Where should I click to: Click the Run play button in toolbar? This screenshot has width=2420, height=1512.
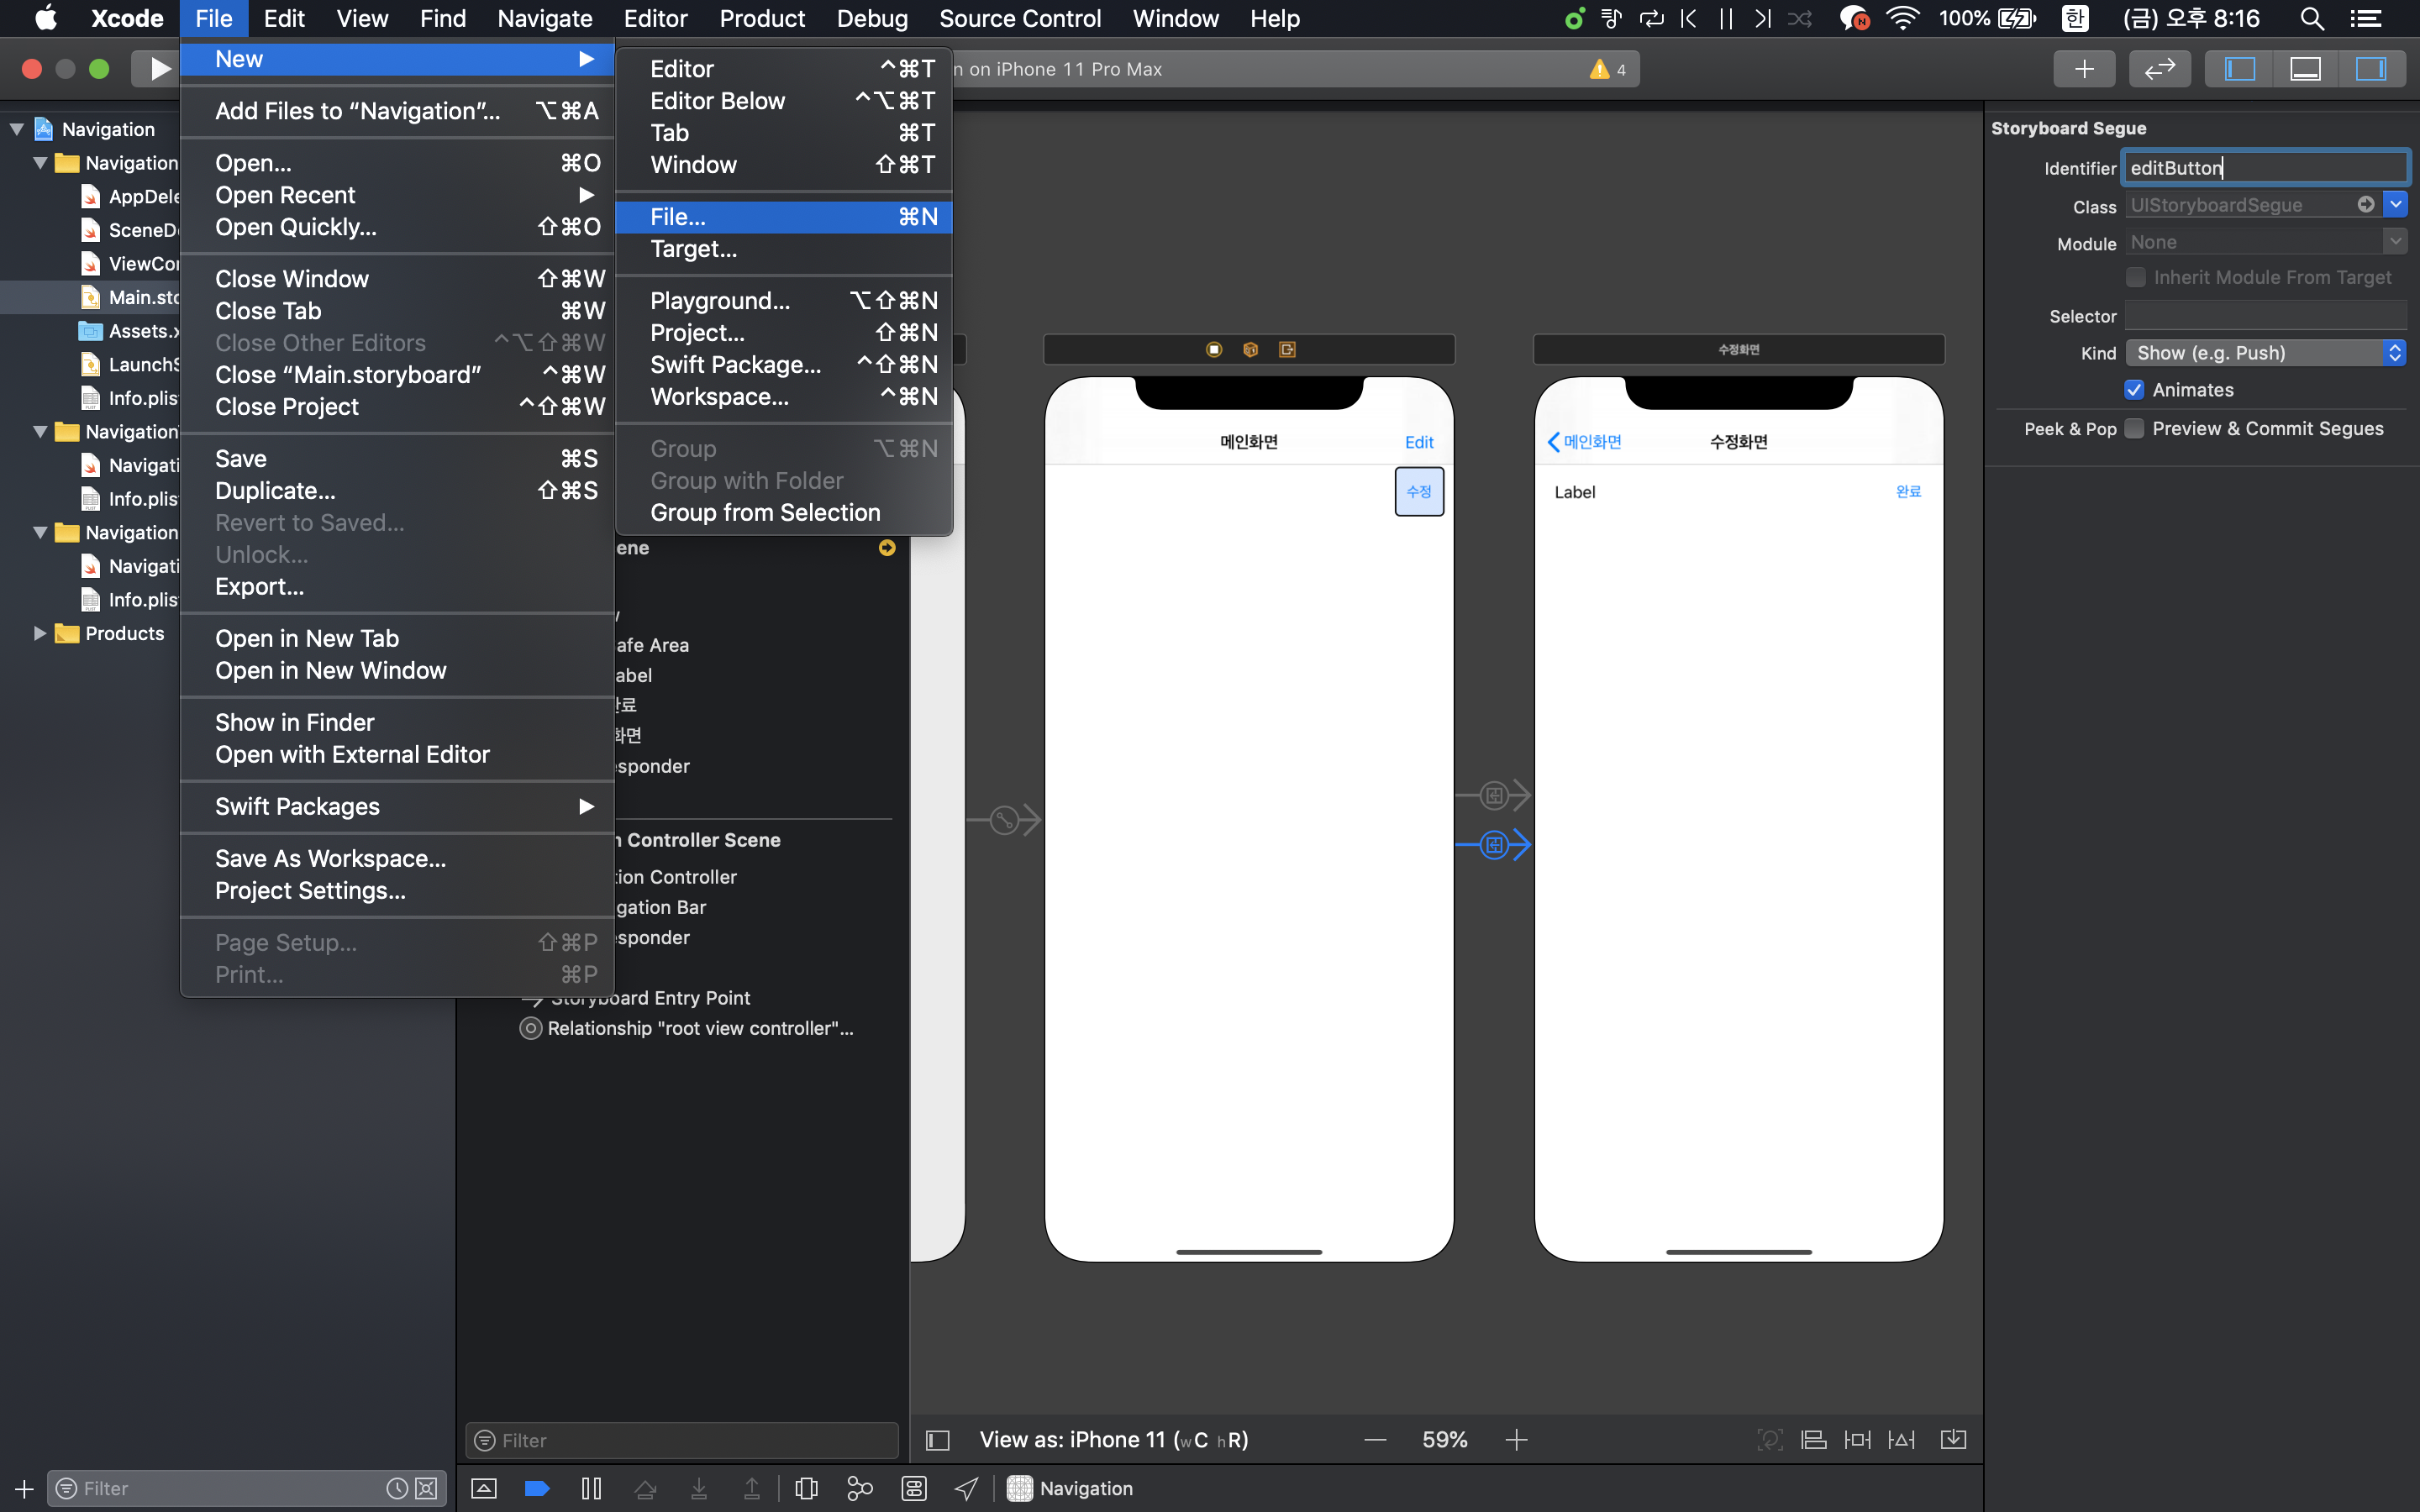click(x=159, y=68)
